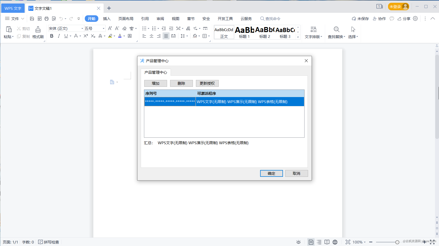The width and height of the screenshot is (439, 246).
Task: Click the Redo arrow icon
Action: [x=71, y=19]
